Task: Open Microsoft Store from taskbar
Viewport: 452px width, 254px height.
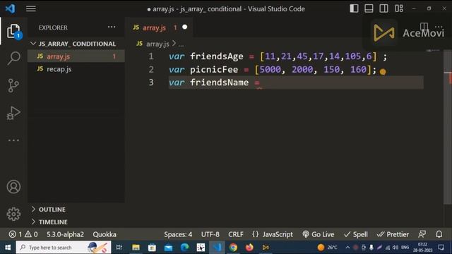Action: click(152, 248)
